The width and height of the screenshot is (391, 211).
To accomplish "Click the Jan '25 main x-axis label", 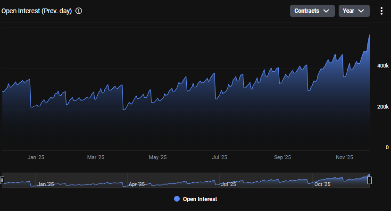I will pyautogui.click(x=36, y=157).
